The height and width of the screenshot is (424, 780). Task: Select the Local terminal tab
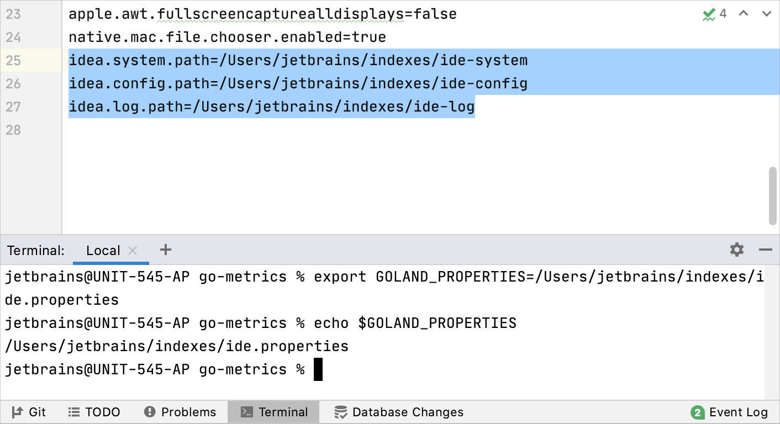pyautogui.click(x=103, y=250)
